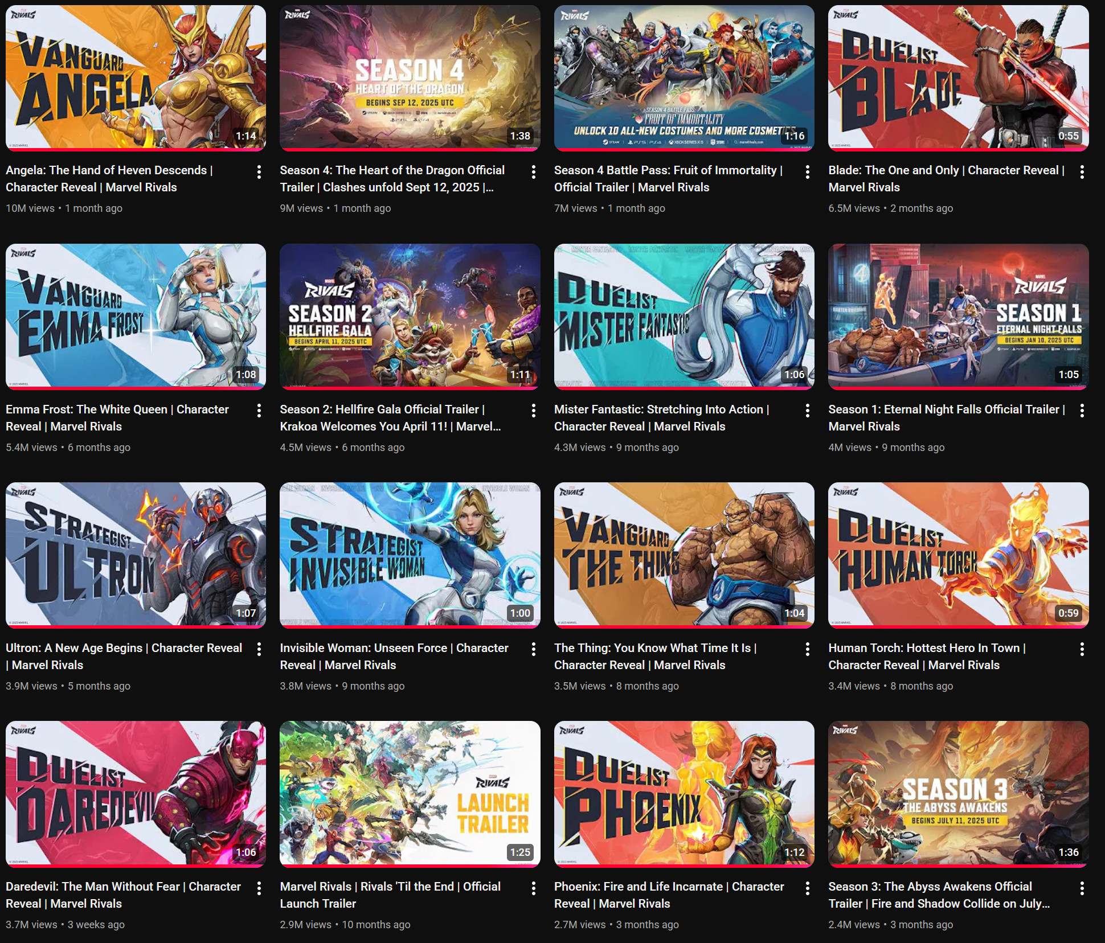Open the Season 2 Hellfire Gala thumbnail
Viewport: 1105px width, 943px height.
click(410, 316)
